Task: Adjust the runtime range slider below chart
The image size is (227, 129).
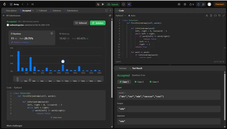Action: pos(58,79)
